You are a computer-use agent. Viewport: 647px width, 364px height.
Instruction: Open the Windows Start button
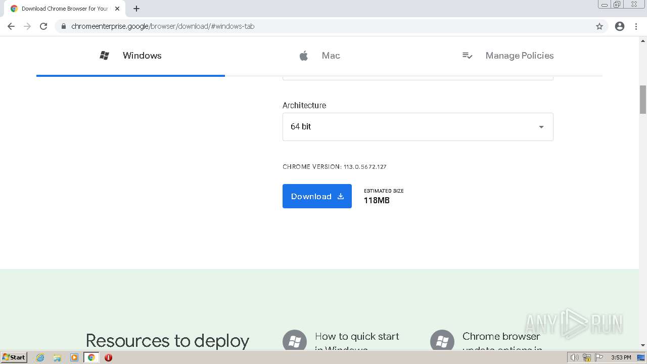pyautogui.click(x=14, y=357)
